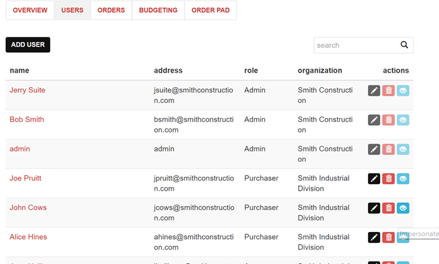The image size is (439, 264).
Task: Edit the admin user with pencil icon
Action: pyautogui.click(x=374, y=150)
